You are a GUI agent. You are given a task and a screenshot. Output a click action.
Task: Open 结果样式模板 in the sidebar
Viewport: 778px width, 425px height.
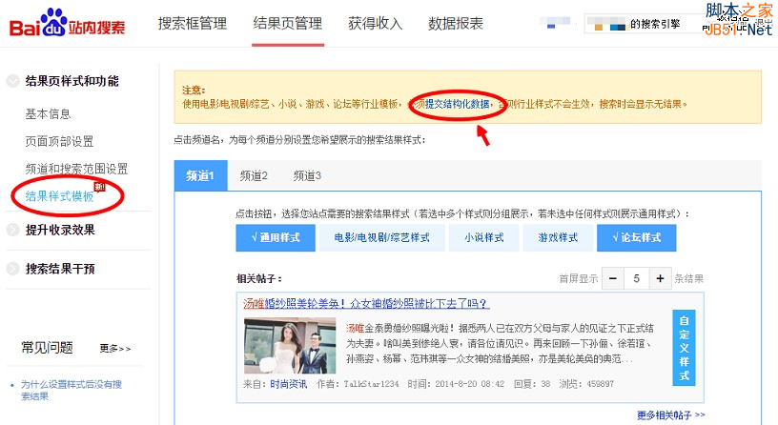tap(59, 195)
